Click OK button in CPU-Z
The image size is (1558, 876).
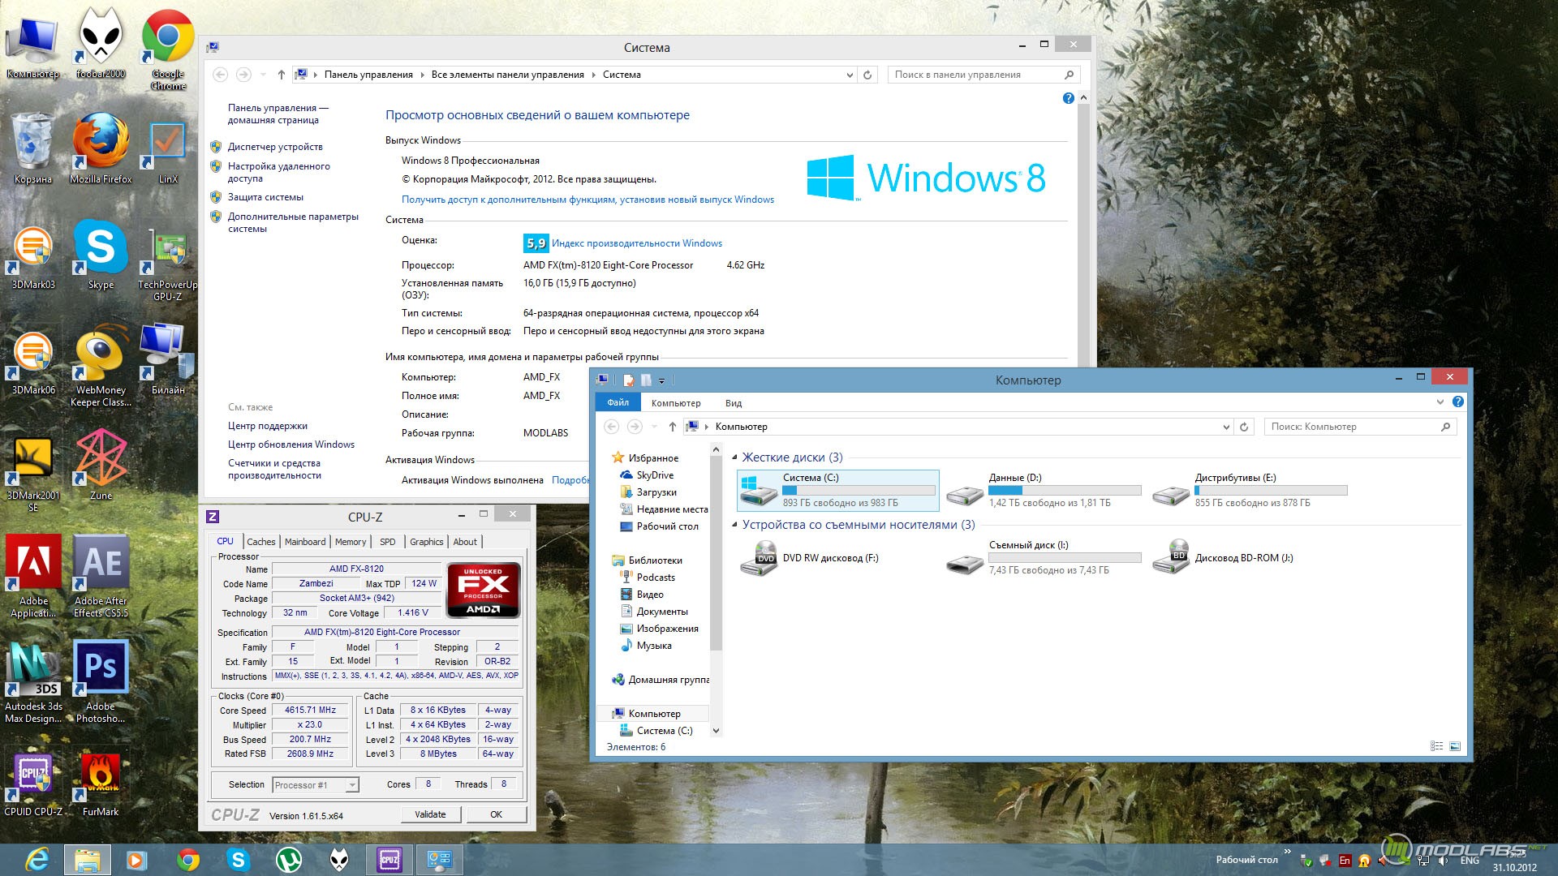tap(496, 814)
